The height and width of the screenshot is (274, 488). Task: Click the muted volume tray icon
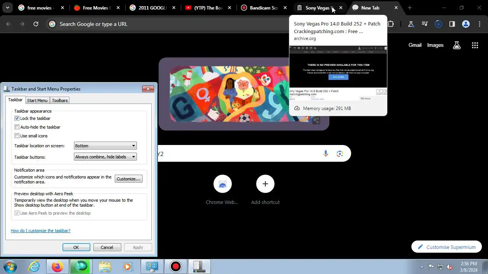450,267
